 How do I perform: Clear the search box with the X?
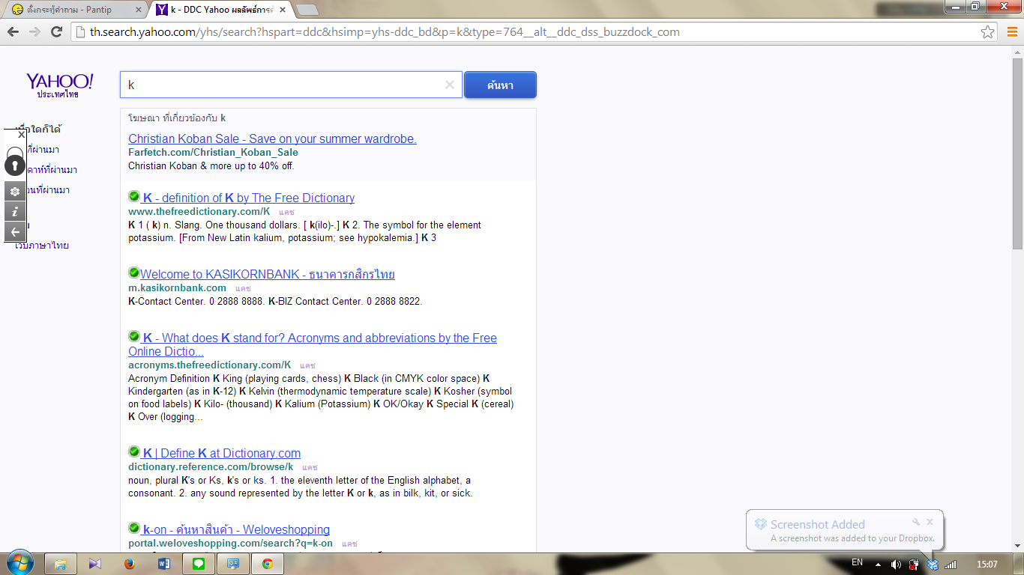pyautogui.click(x=450, y=85)
